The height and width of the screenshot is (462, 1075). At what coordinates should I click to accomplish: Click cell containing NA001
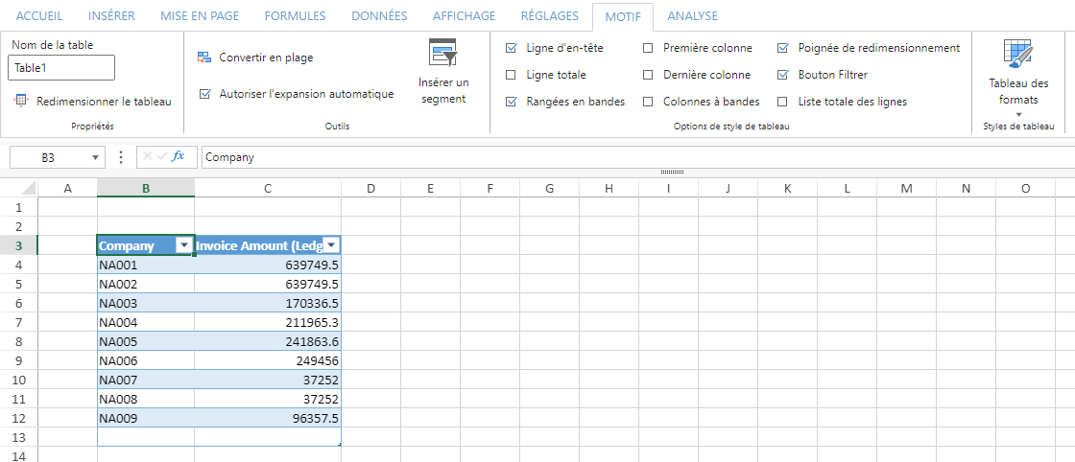145,265
